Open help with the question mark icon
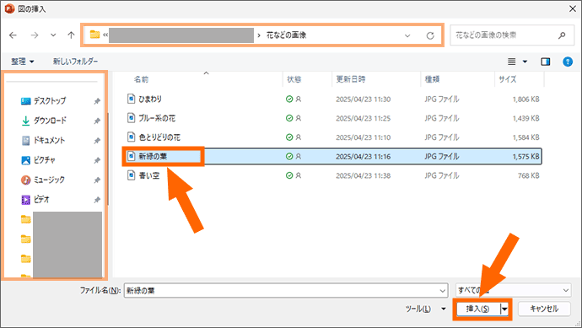582x328 pixels. (x=568, y=62)
